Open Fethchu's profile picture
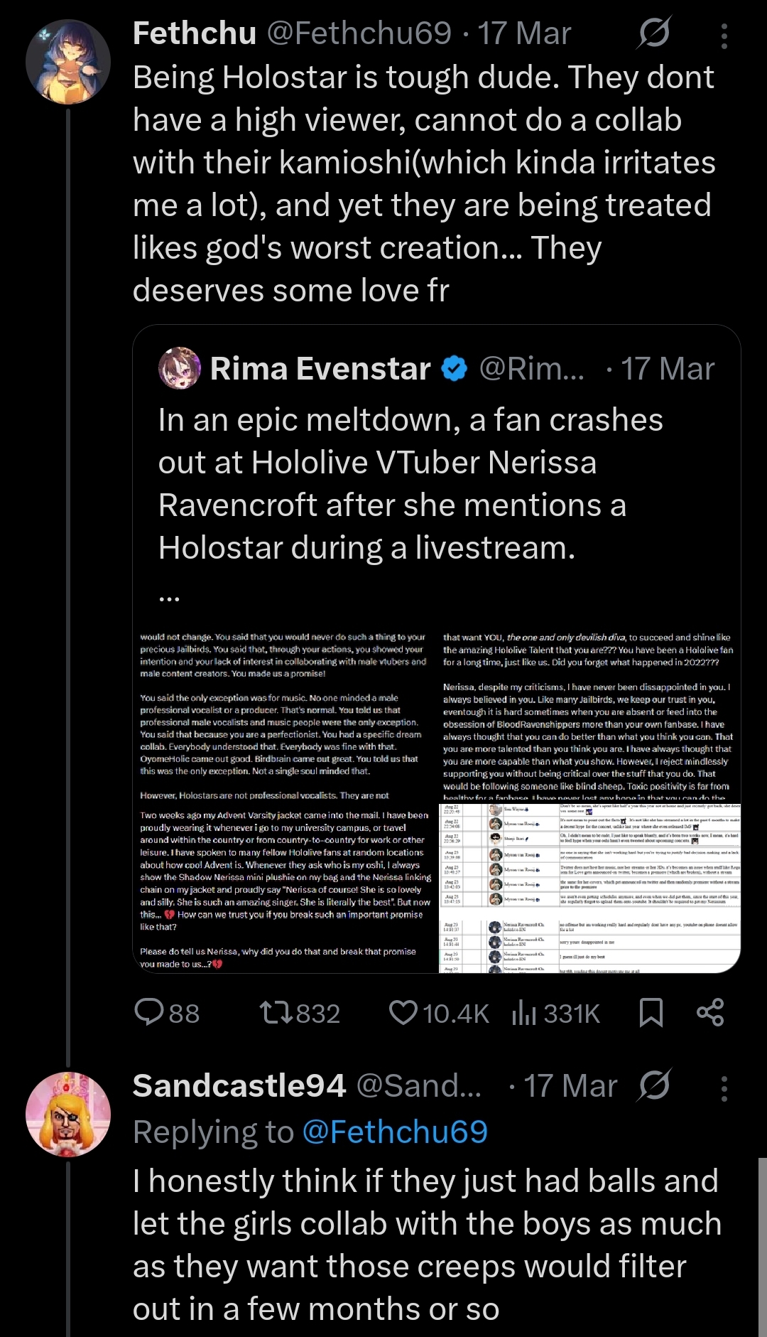Image resolution: width=767 pixels, height=1337 pixels. [68, 62]
